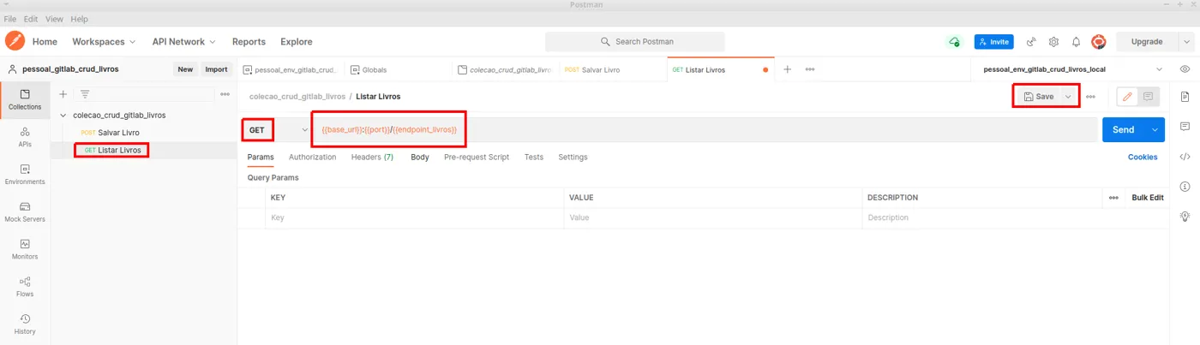Open the Info icon in the right sidebar
Viewport: 1200px width, 345px height.
click(x=1185, y=187)
